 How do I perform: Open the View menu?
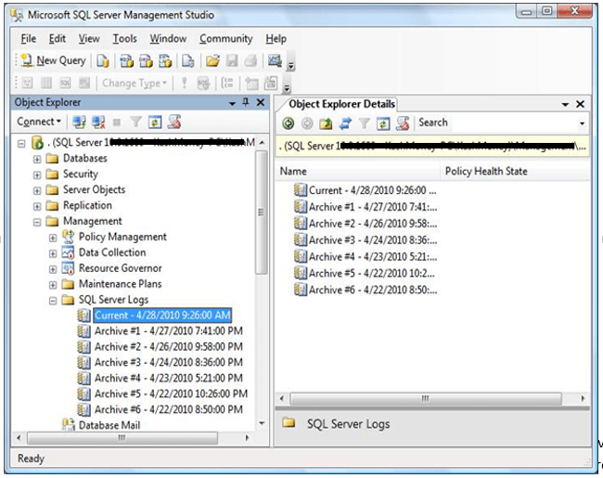tap(89, 38)
